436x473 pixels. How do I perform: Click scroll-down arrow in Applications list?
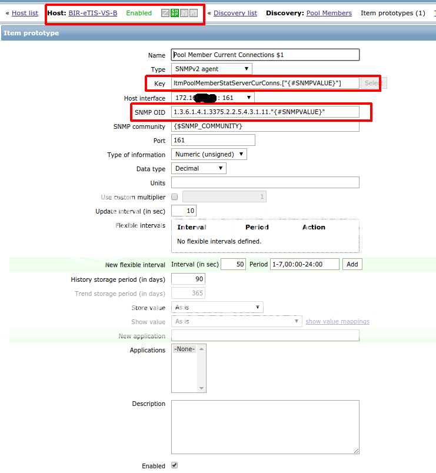click(x=202, y=388)
